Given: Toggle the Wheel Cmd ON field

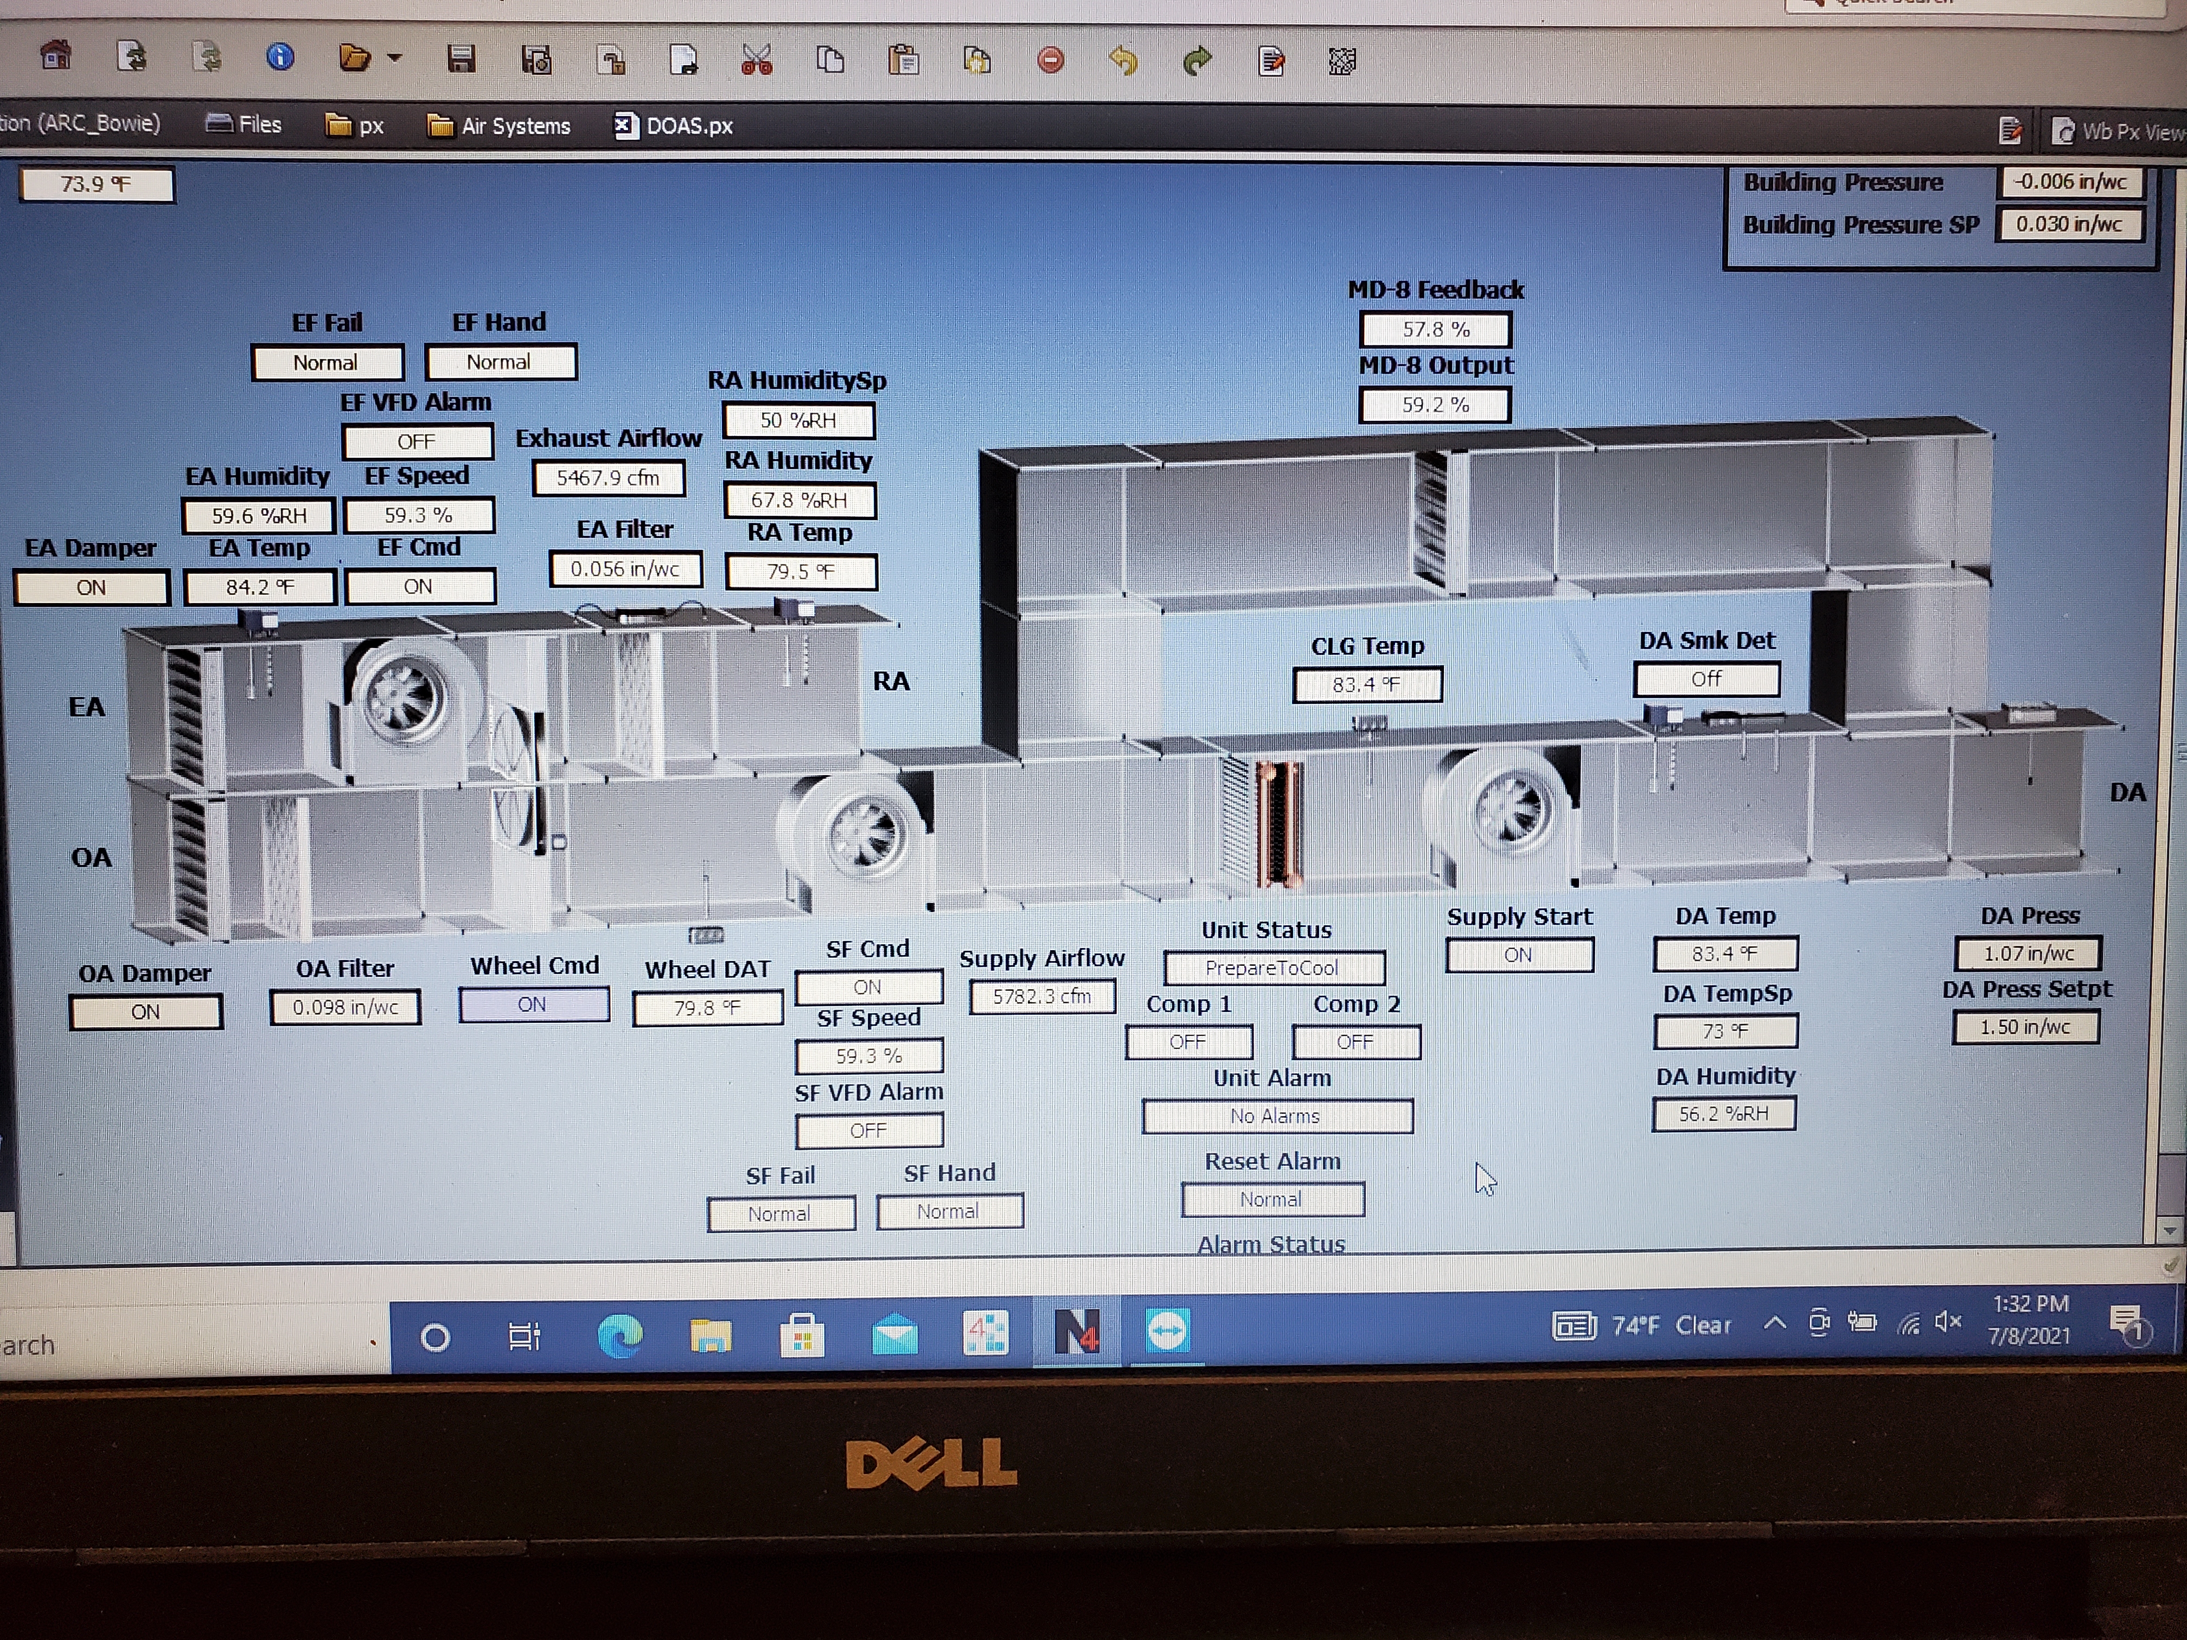Looking at the screenshot, I should [x=533, y=1004].
